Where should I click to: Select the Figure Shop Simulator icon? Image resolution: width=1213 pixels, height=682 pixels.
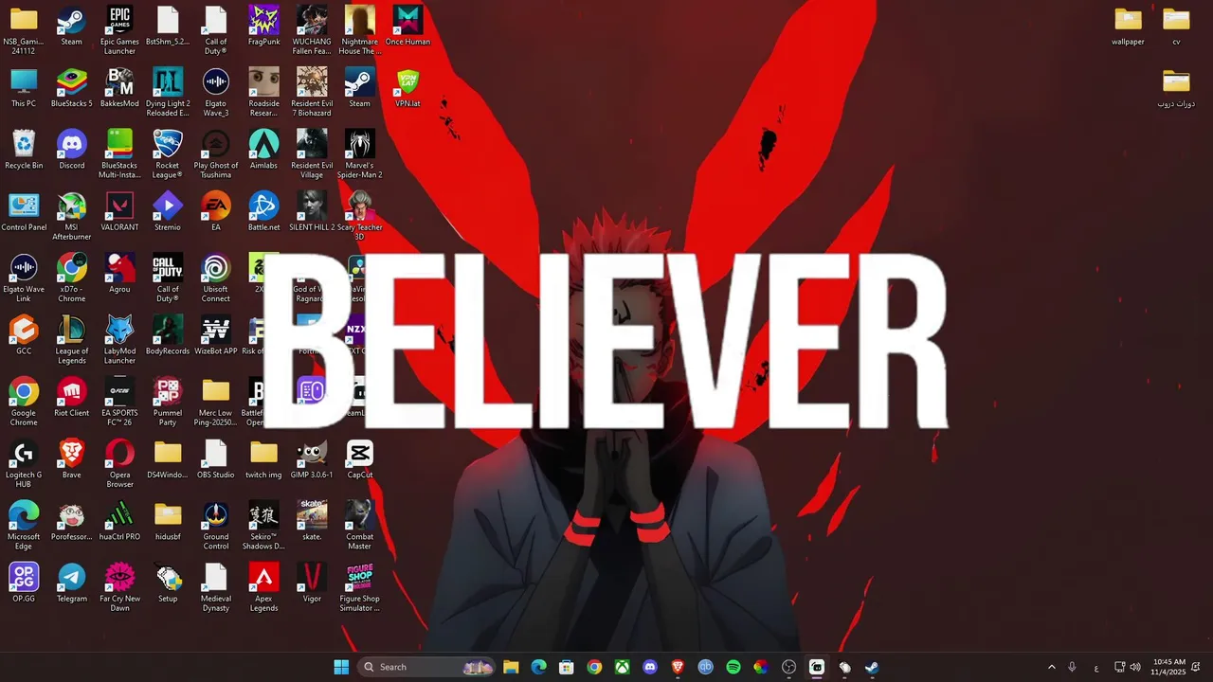[359, 587]
